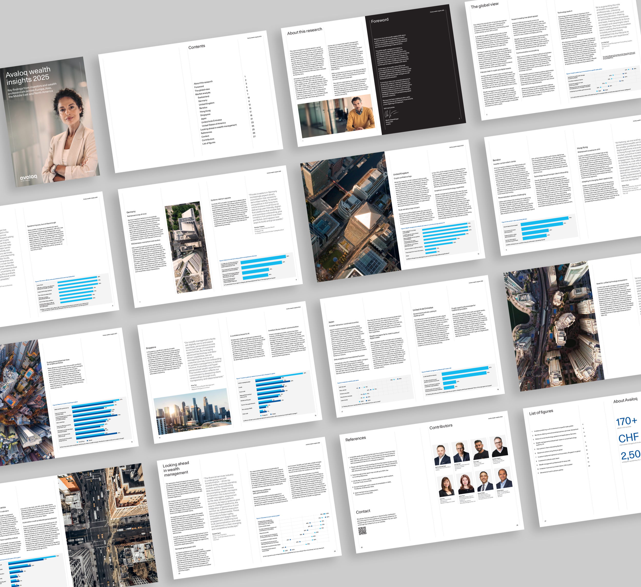This screenshot has height=587, width=641.
Task: Click the avaloq logo on the cover
Action: (x=29, y=177)
